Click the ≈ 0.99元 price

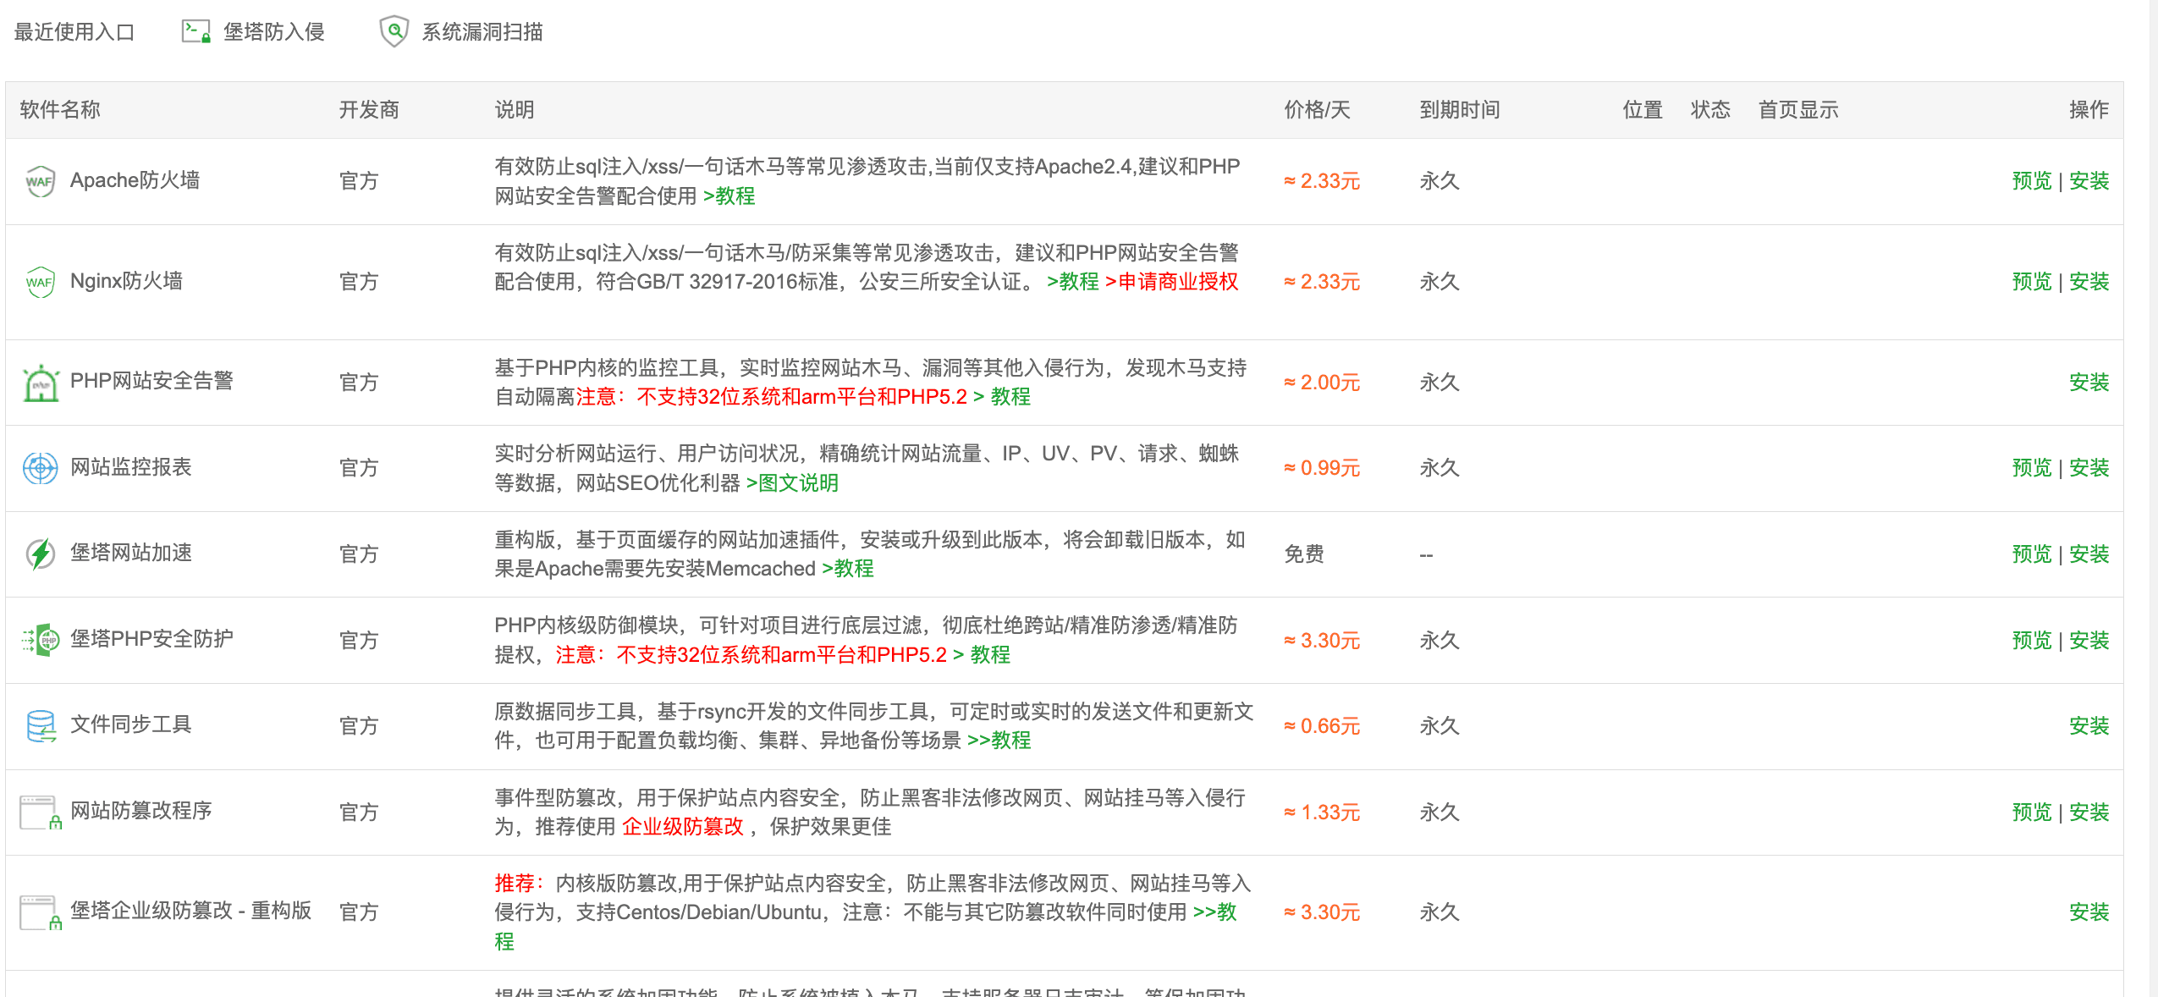click(1322, 468)
